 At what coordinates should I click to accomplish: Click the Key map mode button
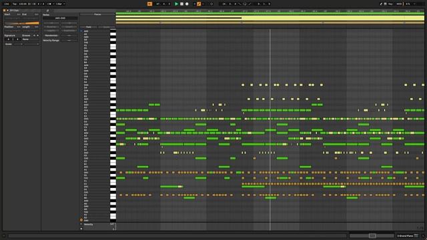pos(390,4)
